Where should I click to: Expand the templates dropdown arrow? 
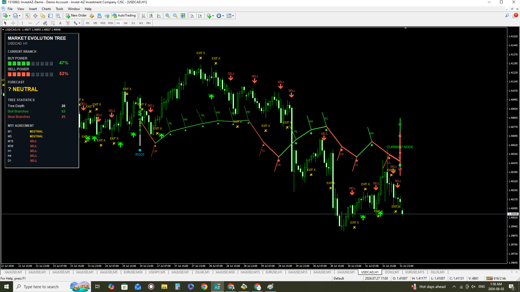pos(233,16)
